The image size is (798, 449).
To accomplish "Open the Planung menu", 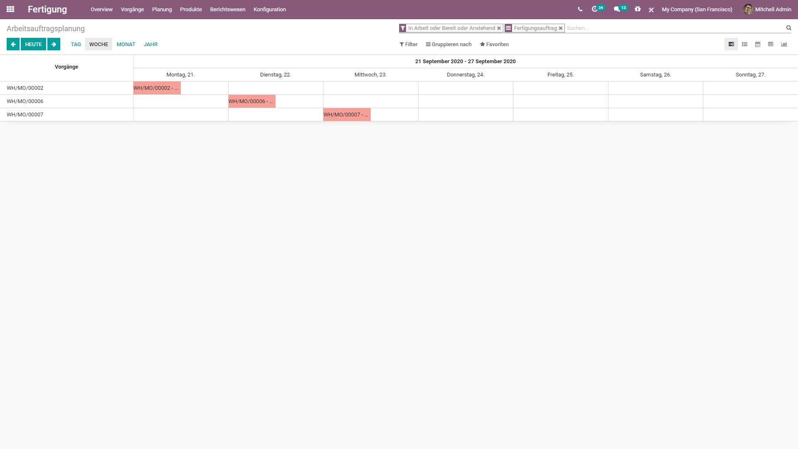I will coord(162,9).
